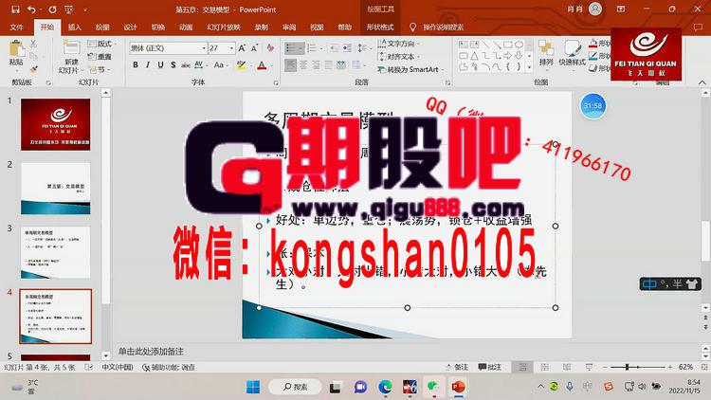Image resolution: width=711 pixels, height=400 pixels.
Task: Open Change Case Aa dropdown
Action: 220,65
